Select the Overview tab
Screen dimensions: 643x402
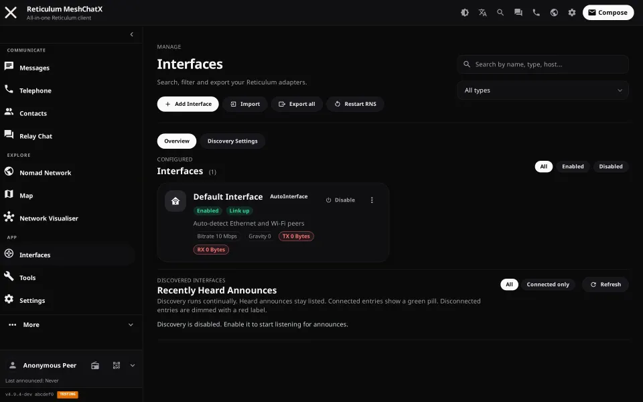coord(177,141)
